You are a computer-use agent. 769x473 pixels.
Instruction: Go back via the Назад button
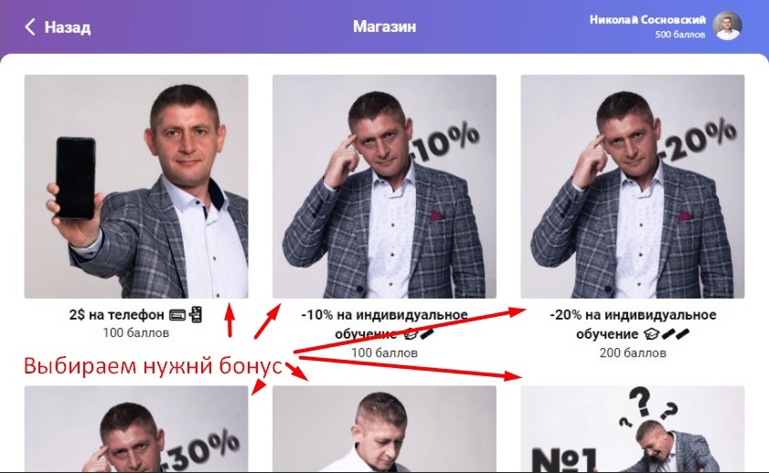point(58,26)
